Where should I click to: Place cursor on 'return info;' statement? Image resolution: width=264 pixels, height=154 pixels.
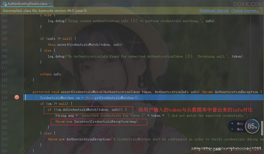51,74
